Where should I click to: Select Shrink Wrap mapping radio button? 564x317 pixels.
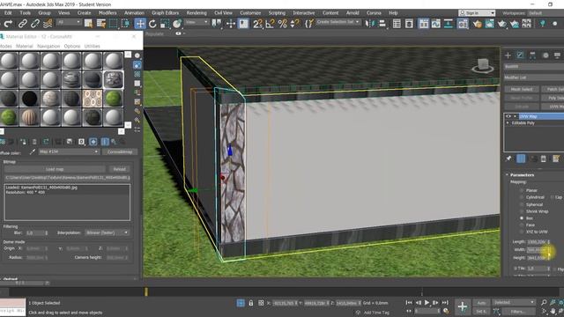(x=522, y=211)
